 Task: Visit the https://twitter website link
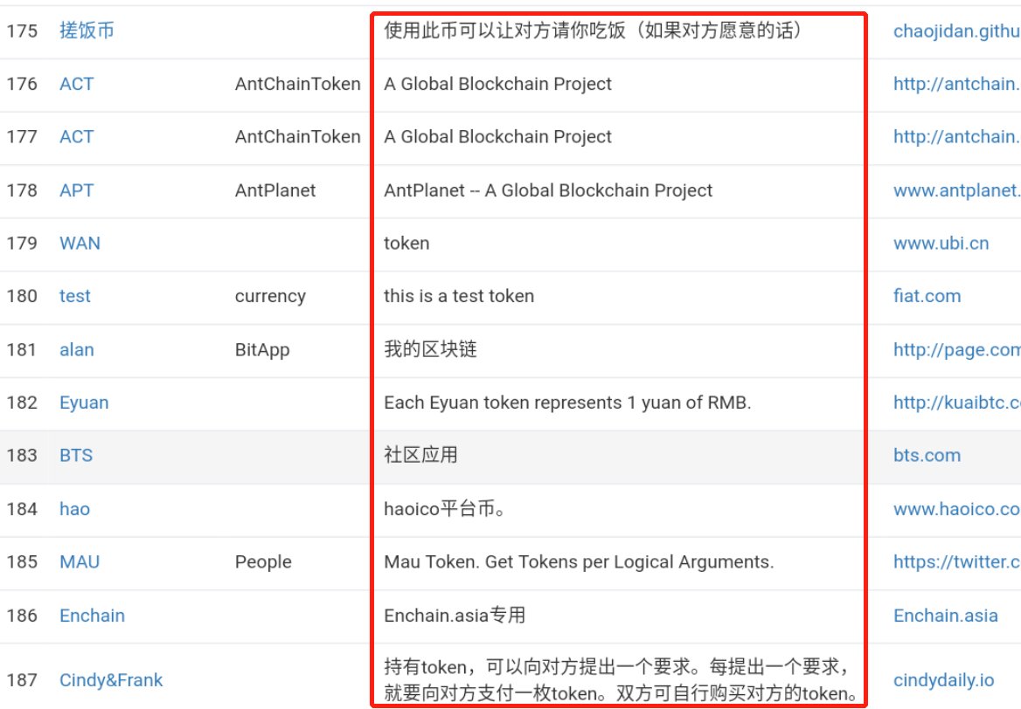tap(956, 562)
